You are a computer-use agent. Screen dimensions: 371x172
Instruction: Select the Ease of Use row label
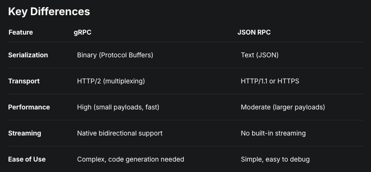27,159
